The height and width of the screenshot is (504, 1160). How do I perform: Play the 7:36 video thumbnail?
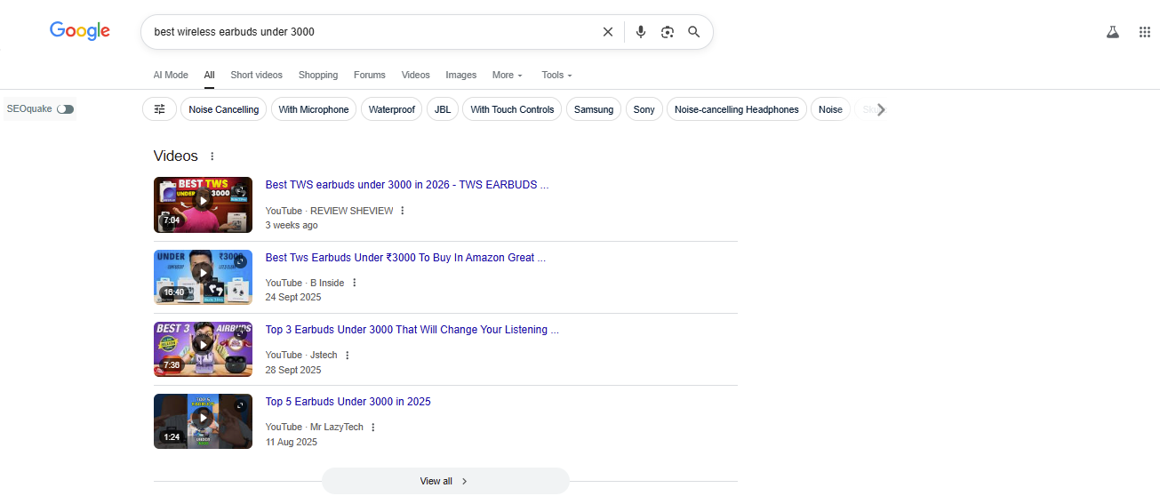203,349
